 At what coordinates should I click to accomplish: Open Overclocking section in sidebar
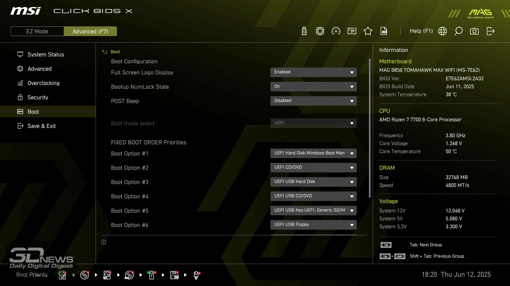pos(48,83)
